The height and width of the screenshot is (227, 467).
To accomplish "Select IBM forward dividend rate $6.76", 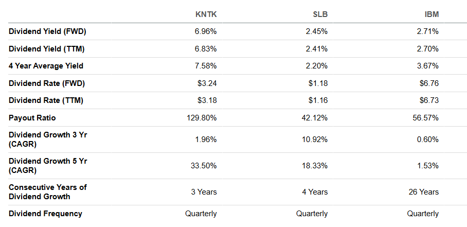I will click(429, 83).
